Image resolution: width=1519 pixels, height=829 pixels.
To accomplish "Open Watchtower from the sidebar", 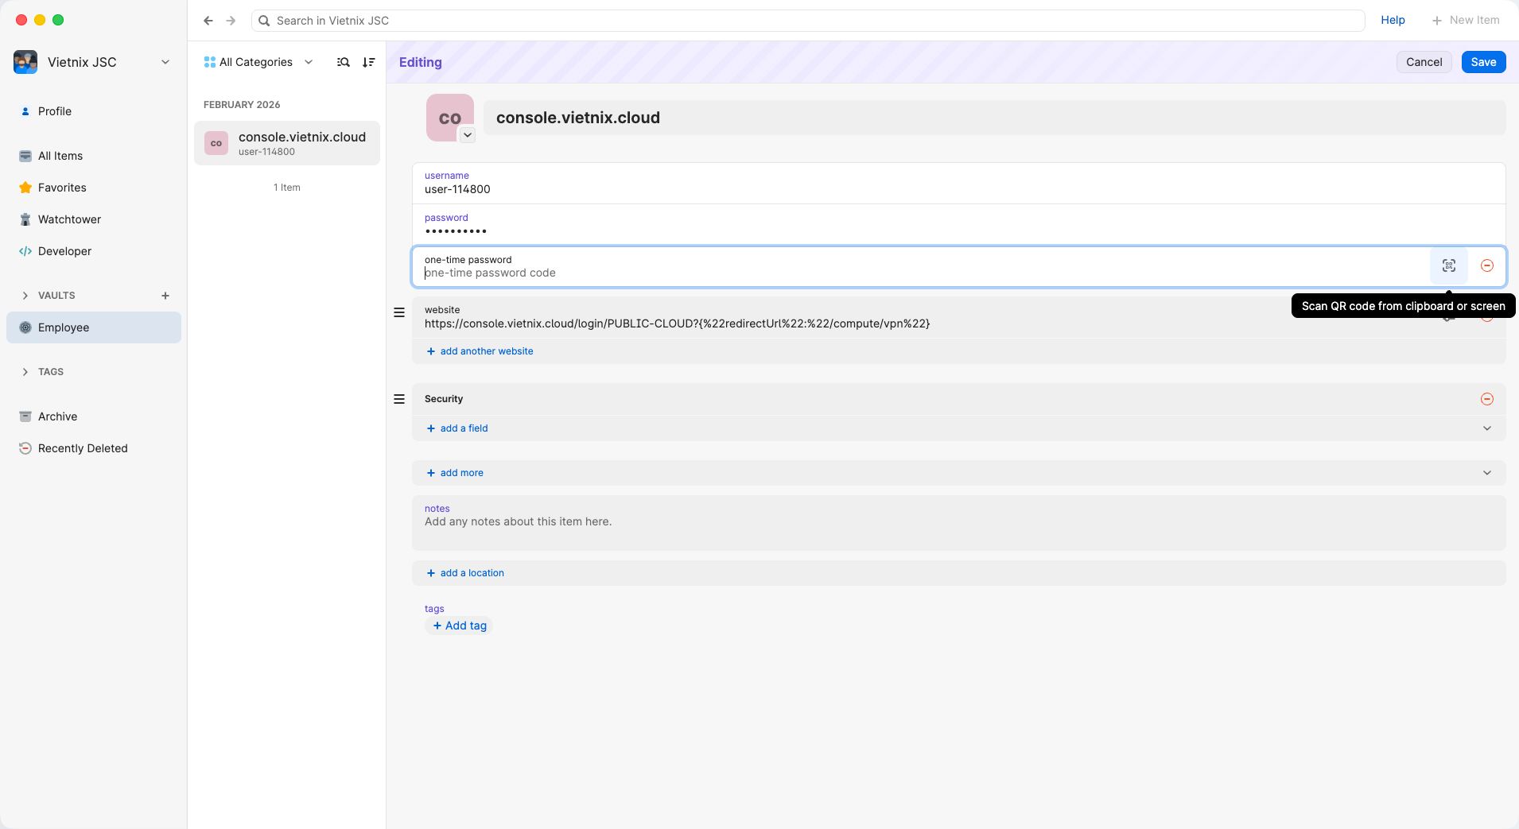I will coord(69,219).
